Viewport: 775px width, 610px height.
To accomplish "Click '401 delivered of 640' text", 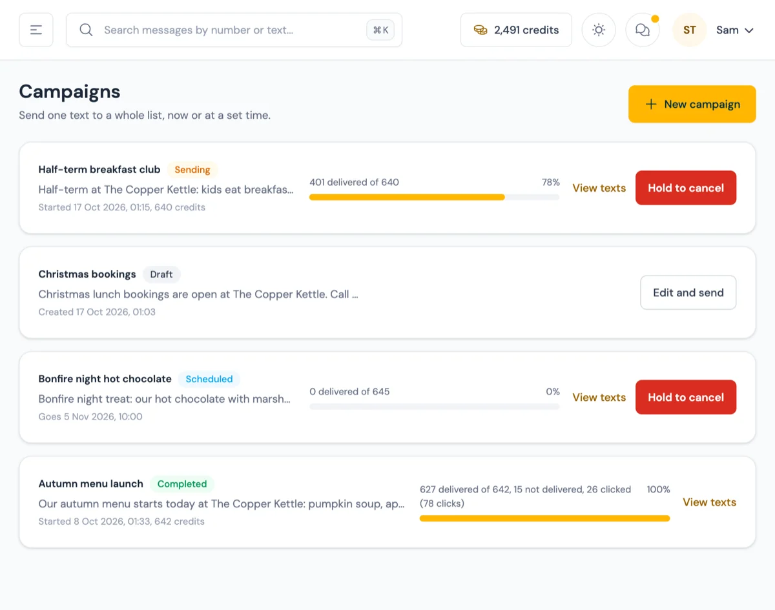I will [355, 182].
